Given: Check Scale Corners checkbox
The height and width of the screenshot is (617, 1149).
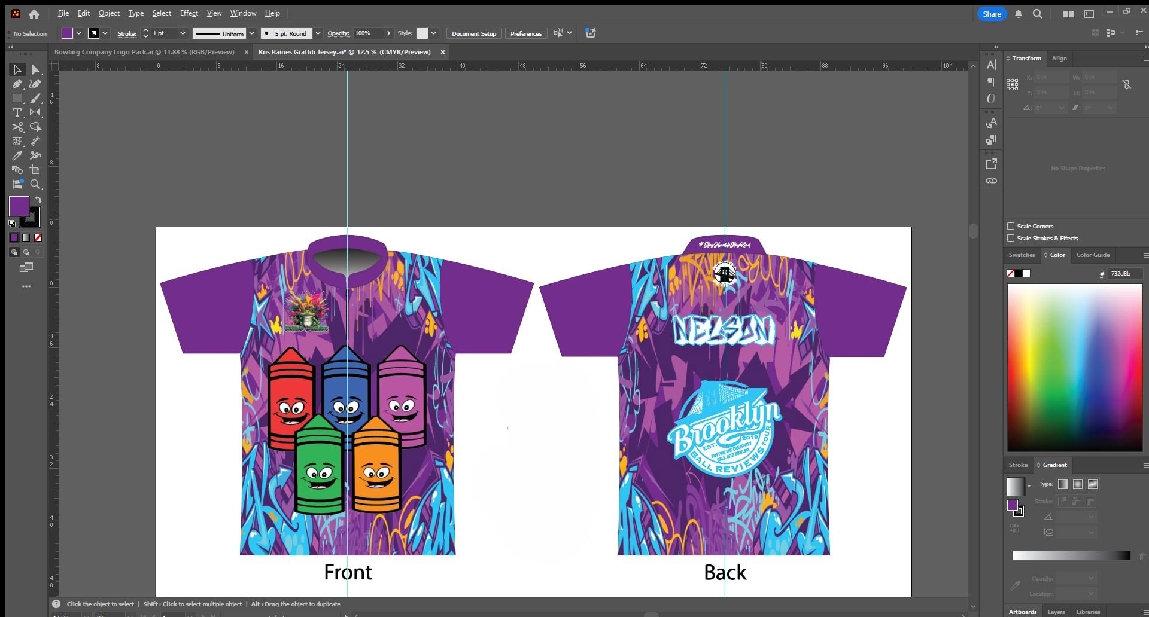Looking at the screenshot, I should click(1011, 226).
